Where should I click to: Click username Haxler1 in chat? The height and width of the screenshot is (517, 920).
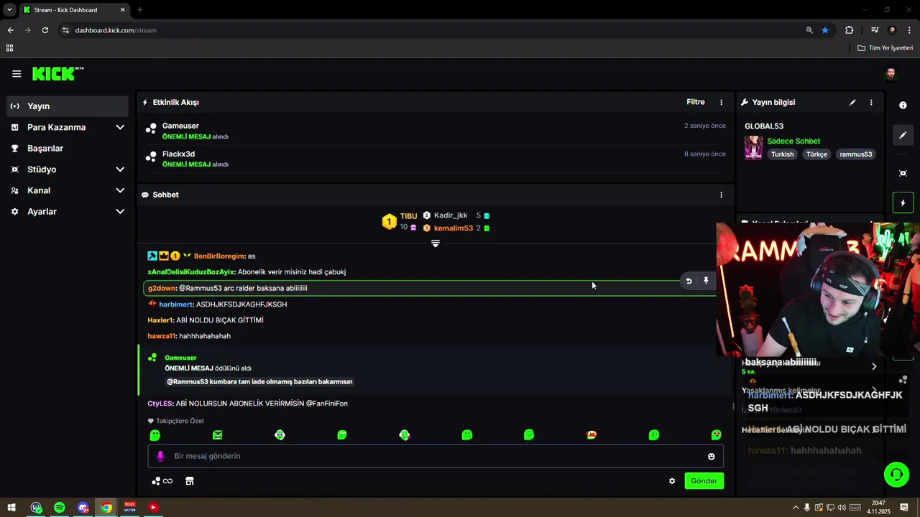(160, 320)
